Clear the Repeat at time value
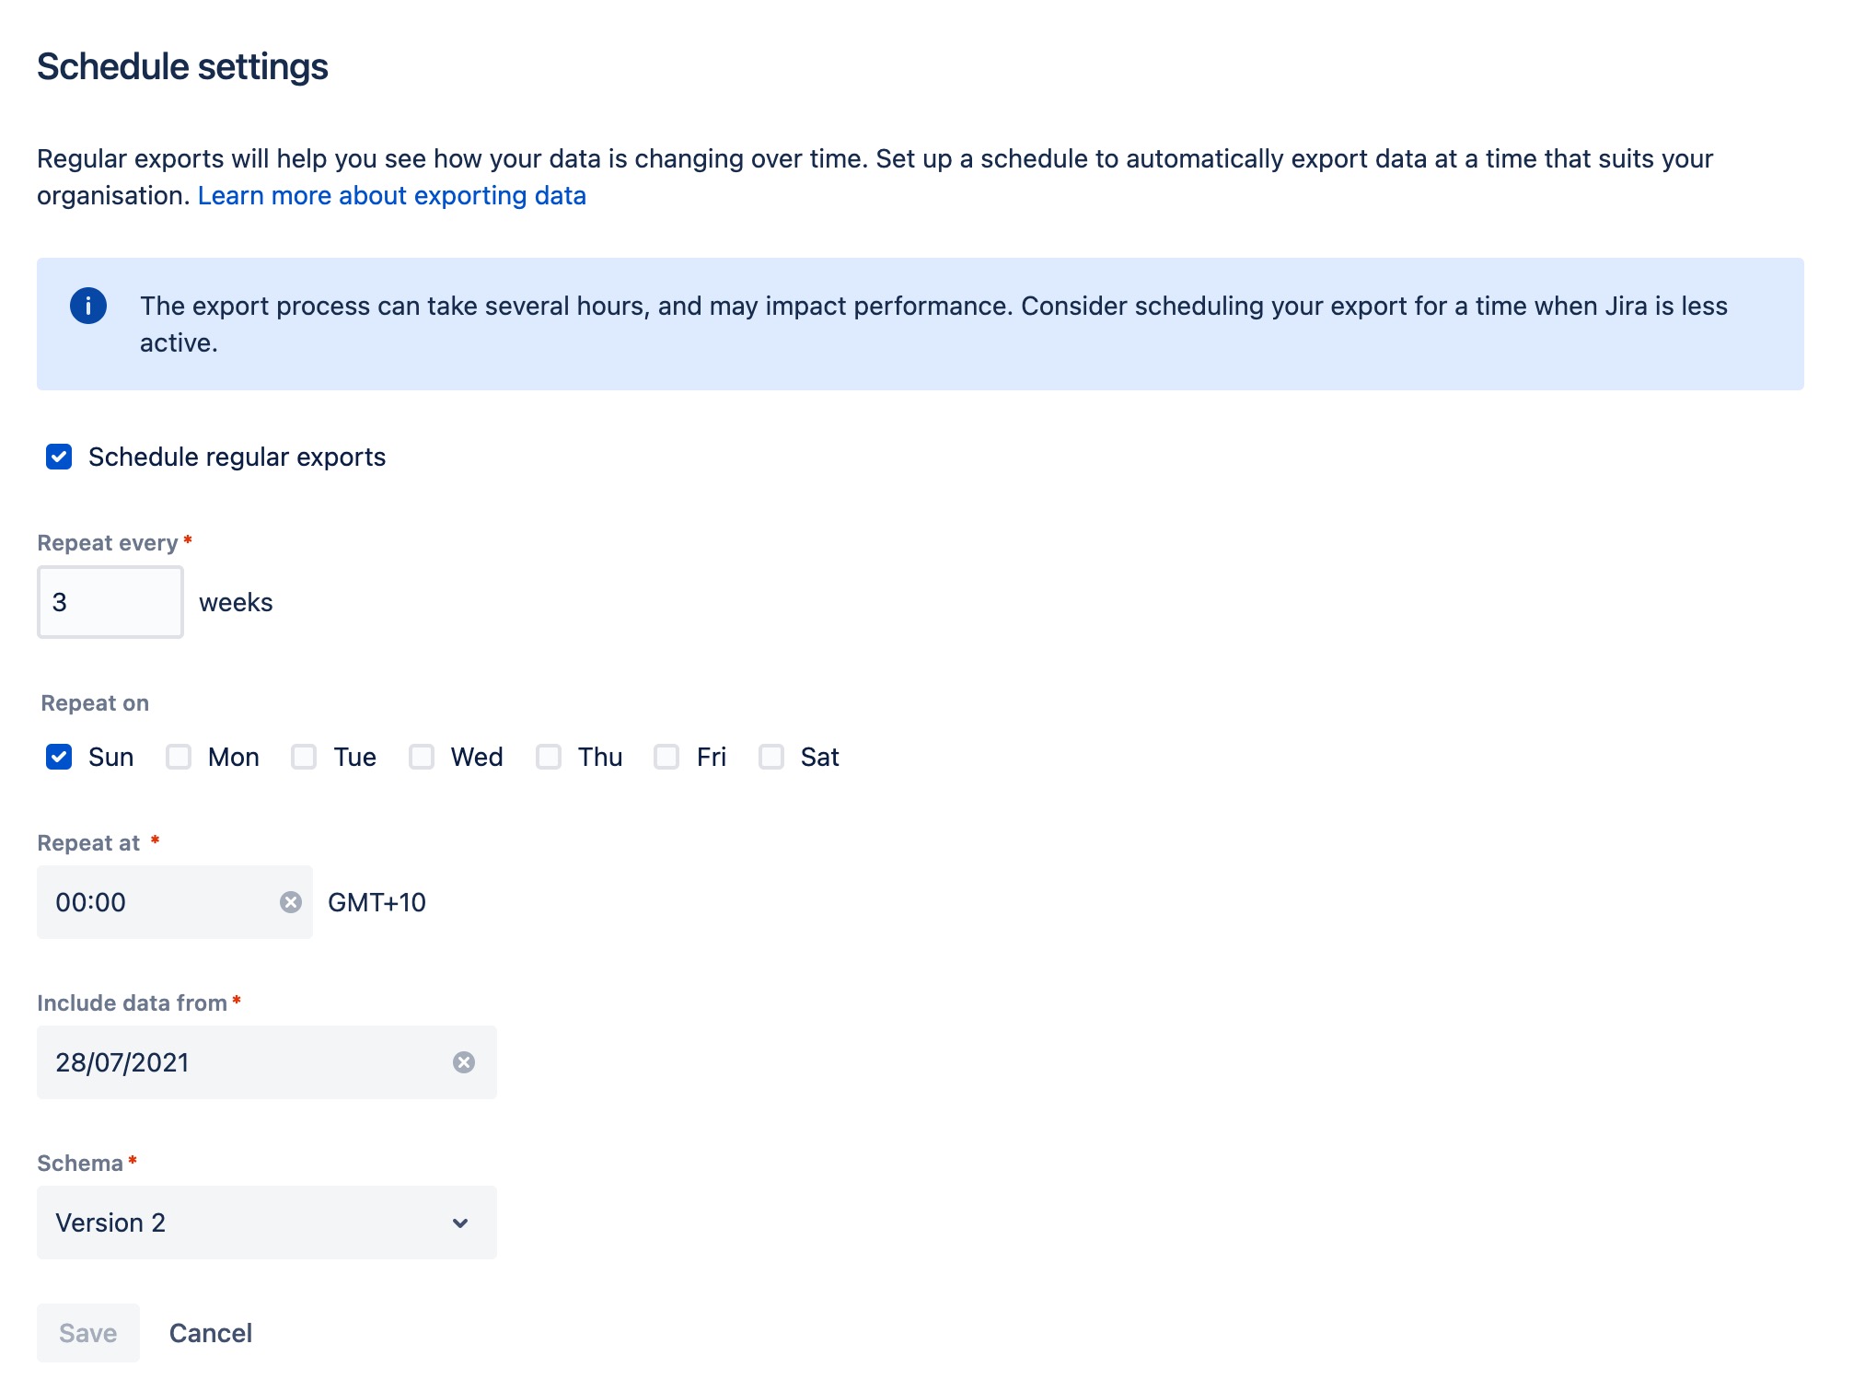Image resolution: width=1865 pixels, height=1379 pixels. click(x=291, y=902)
